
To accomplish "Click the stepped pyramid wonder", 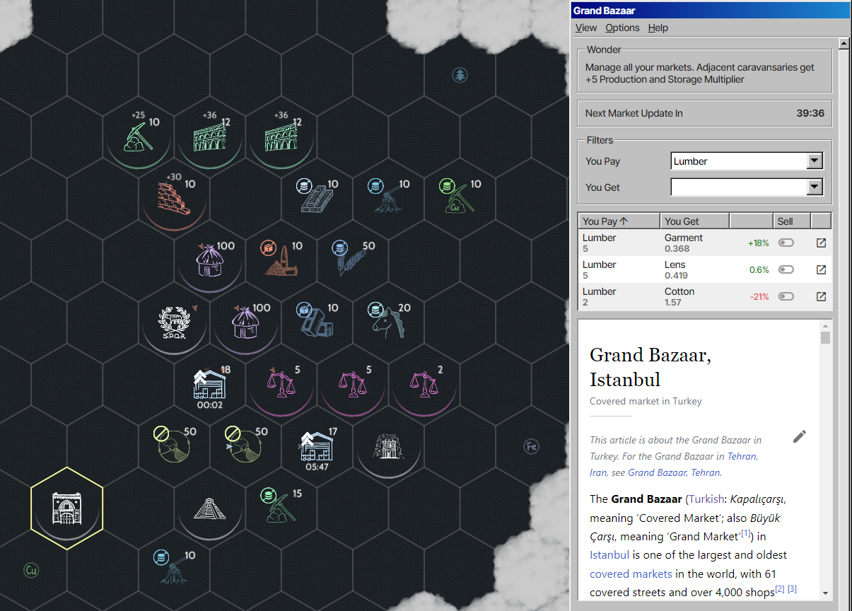I will point(210,509).
